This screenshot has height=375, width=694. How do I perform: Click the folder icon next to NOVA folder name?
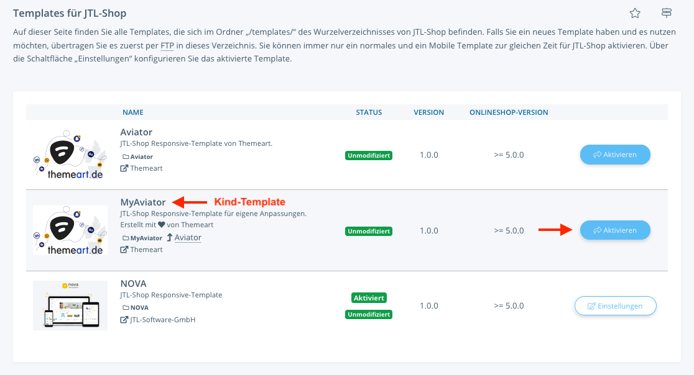[126, 308]
